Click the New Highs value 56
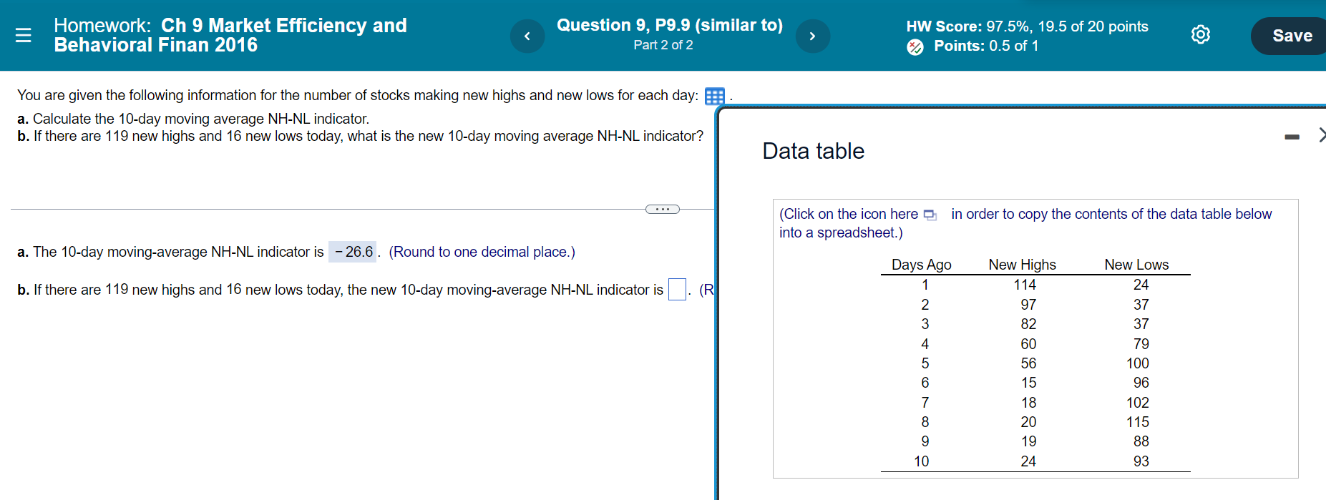Viewport: 1326px width, 500px height. (1028, 363)
